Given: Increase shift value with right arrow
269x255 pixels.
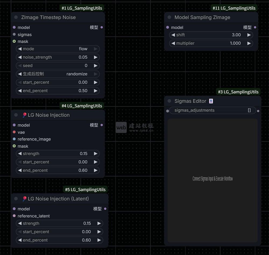Looking at the screenshot, I should coord(249,35).
